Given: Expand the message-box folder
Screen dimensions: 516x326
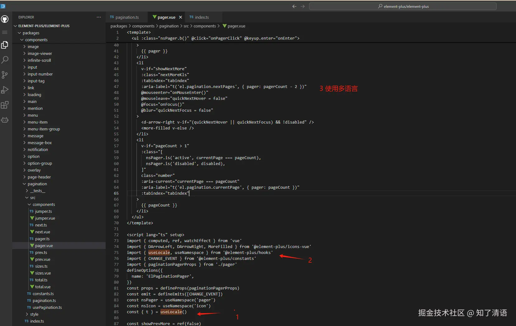Looking at the screenshot, I should (x=40, y=143).
